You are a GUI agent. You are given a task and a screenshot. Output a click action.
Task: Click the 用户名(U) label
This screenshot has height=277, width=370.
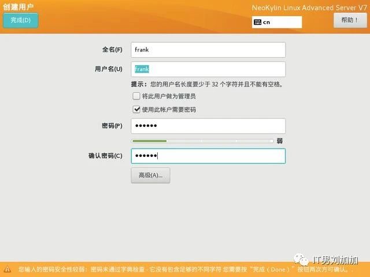(109, 69)
